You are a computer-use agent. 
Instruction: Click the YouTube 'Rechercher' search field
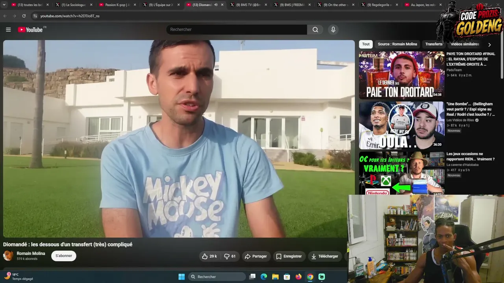(237, 29)
